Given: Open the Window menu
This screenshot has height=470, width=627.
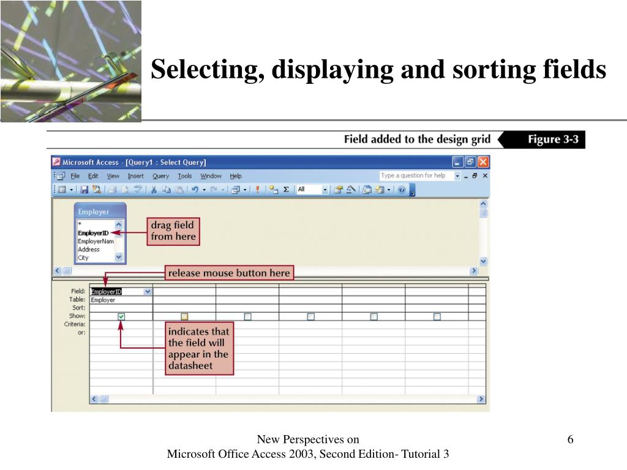Looking at the screenshot, I should click(211, 176).
